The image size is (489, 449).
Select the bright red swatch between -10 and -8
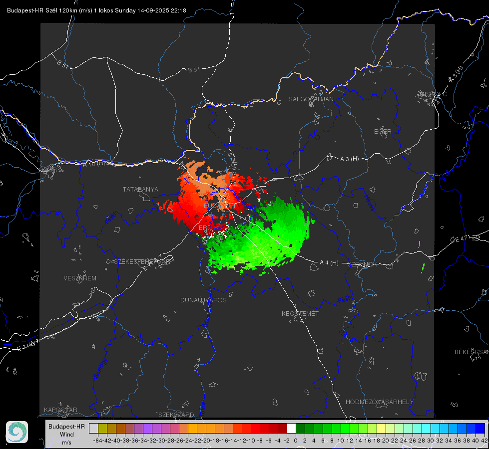tap(255, 428)
